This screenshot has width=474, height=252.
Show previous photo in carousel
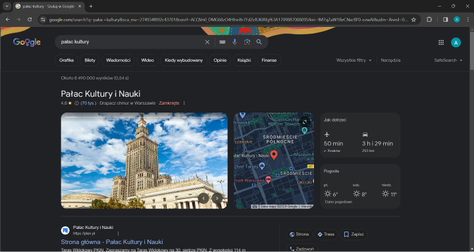coord(203,198)
